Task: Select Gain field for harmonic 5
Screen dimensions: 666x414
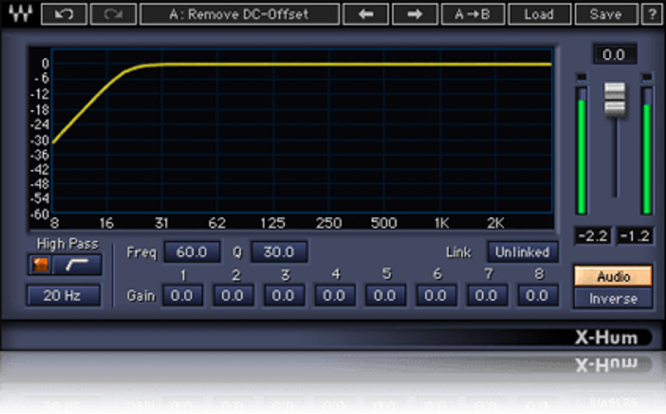Action: (385, 295)
